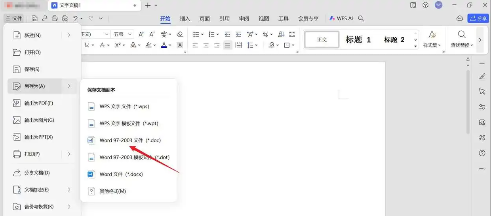
Task: Switch to the 页面 page tab
Action: [x=205, y=19]
